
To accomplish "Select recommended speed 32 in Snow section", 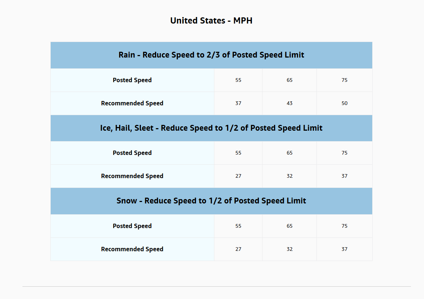I will (x=289, y=249).
